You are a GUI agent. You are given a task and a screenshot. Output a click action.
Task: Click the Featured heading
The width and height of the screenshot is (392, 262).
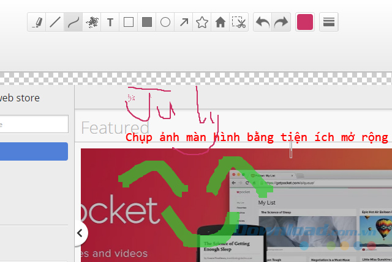tap(115, 128)
